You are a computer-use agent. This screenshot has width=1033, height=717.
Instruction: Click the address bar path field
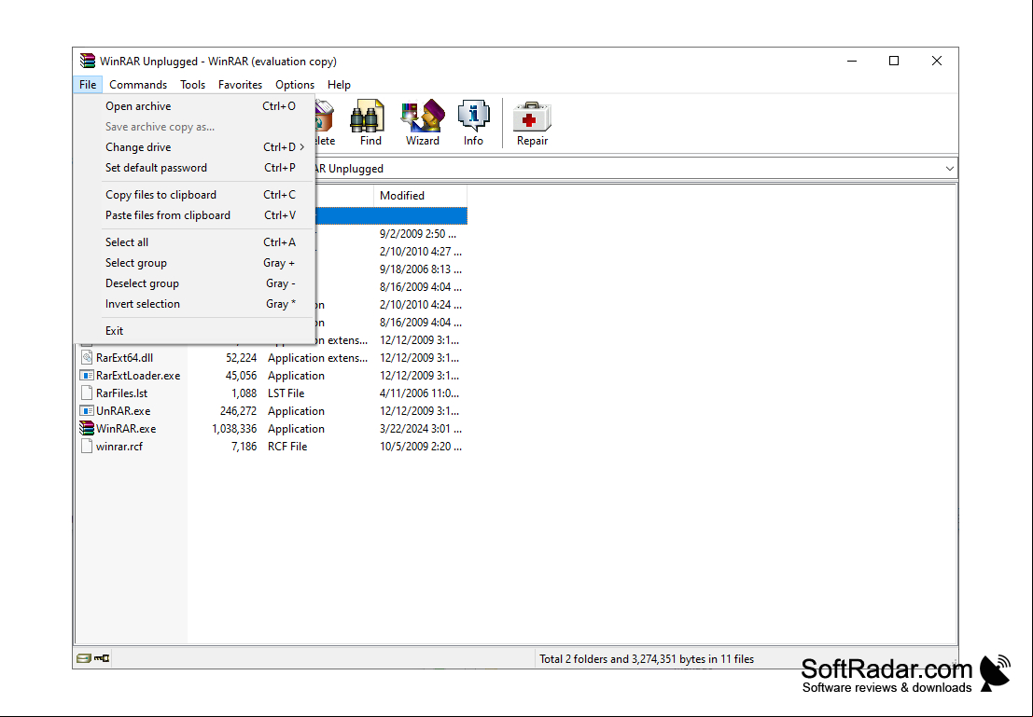(x=628, y=169)
